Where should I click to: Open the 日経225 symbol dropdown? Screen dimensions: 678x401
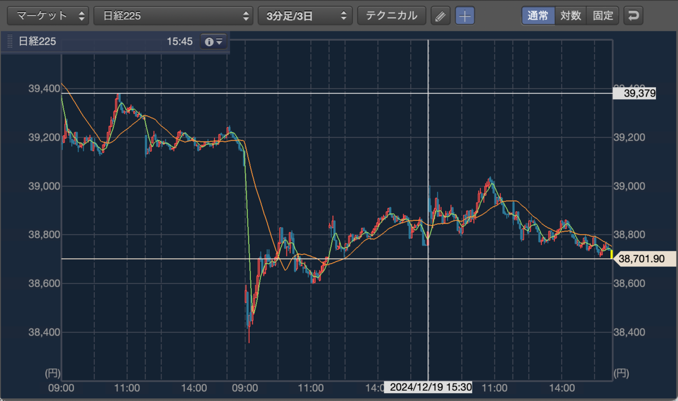click(x=173, y=15)
